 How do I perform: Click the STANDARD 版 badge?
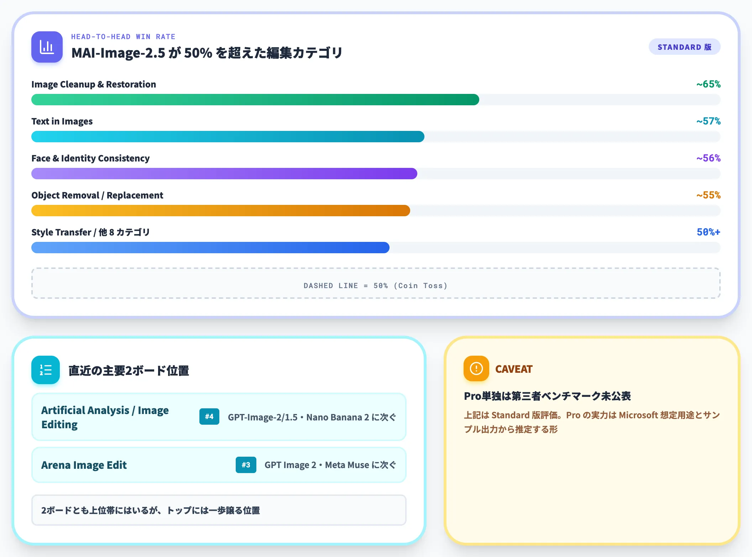tap(684, 47)
